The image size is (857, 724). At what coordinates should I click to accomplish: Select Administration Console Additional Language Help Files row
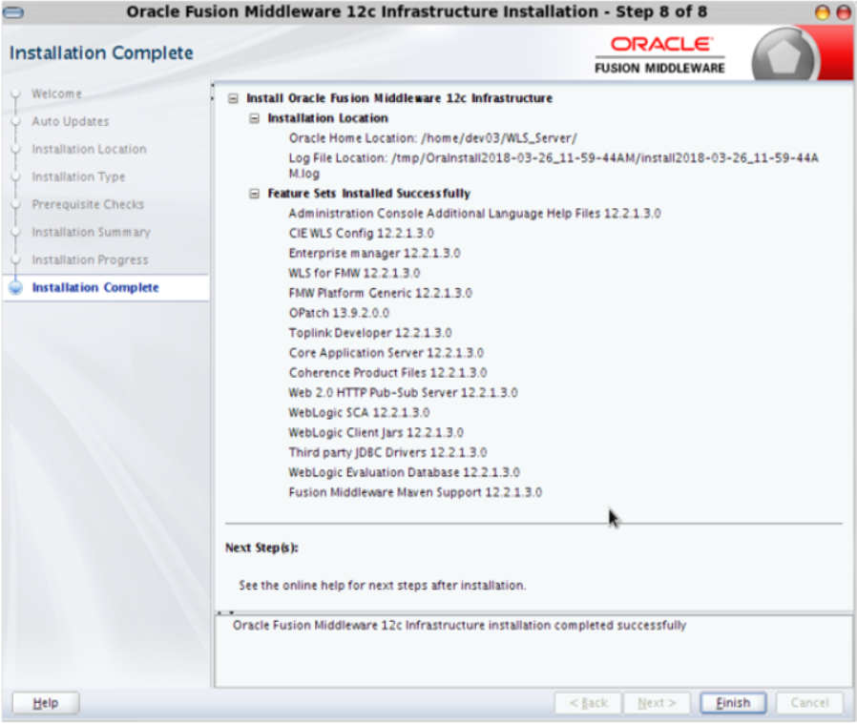pyautogui.click(x=474, y=214)
